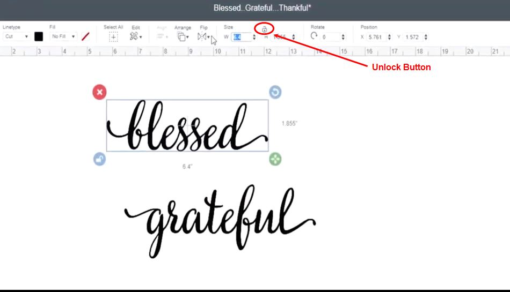
Task: Open the Edit scissors menu
Action: (x=135, y=36)
